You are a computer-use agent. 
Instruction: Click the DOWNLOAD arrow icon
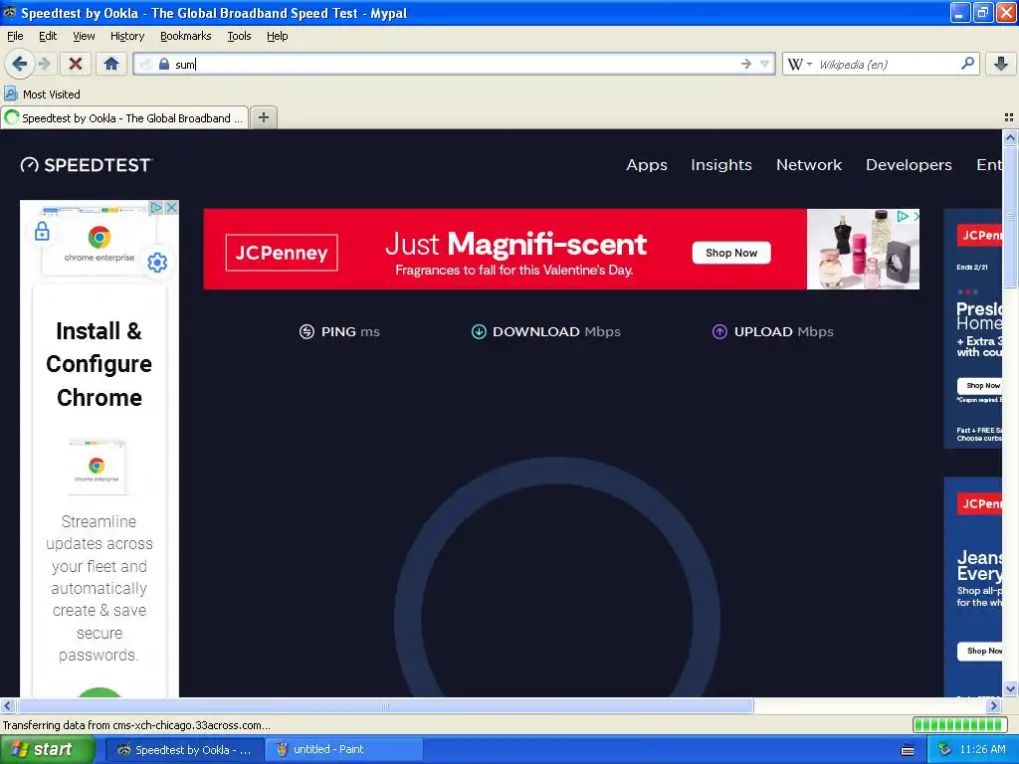click(x=479, y=332)
